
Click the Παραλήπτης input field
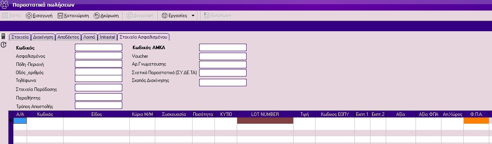pos(98,97)
